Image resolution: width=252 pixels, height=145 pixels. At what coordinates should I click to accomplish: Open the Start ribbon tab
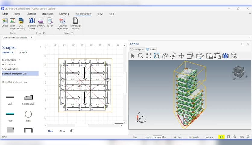pos(5,14)
